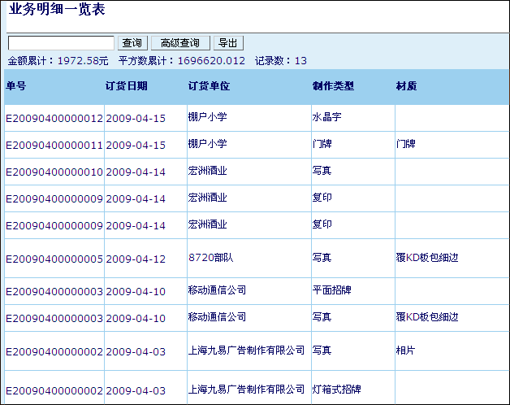Sort by the 单号 column header
The image size is (510, 405).
coord(16,86)
